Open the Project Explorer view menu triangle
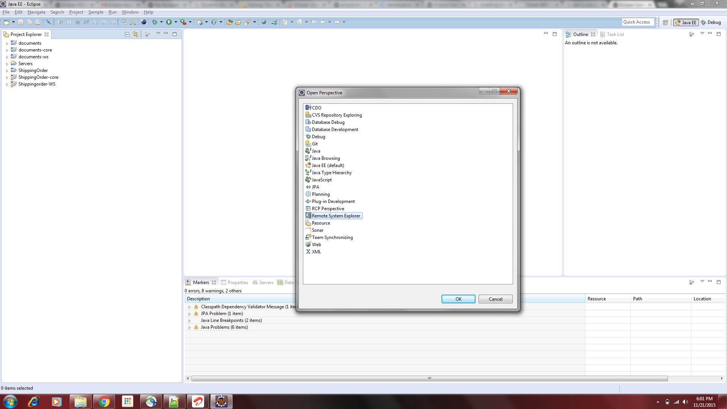Screen dimensions: 727x409 click(x=158, y=34)
